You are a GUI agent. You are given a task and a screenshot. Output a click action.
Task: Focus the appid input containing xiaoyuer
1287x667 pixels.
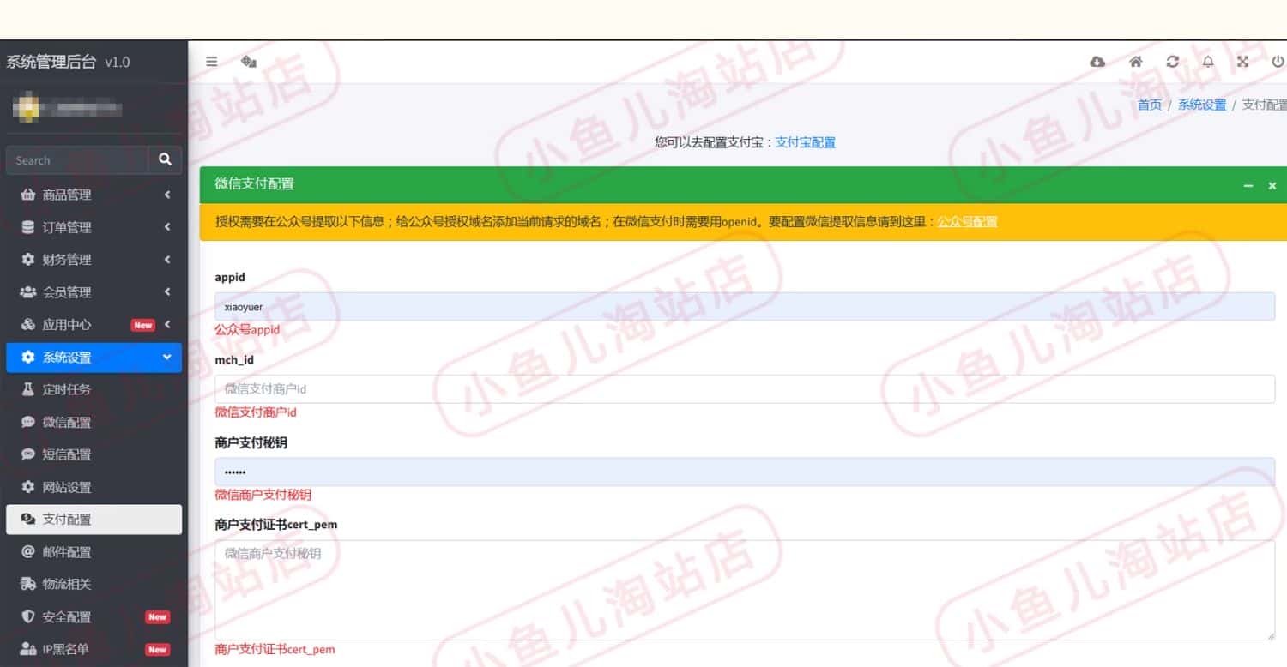pos(744,306)
